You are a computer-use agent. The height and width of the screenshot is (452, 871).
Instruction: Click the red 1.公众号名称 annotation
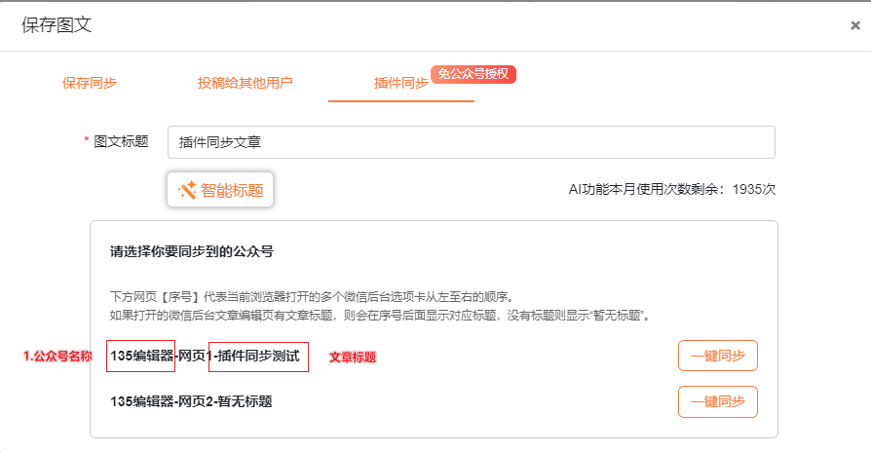click(57, 357)
